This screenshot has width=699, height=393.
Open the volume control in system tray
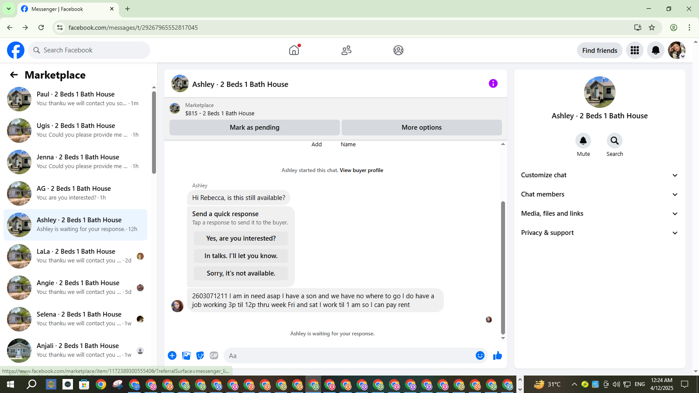[616, 384]
